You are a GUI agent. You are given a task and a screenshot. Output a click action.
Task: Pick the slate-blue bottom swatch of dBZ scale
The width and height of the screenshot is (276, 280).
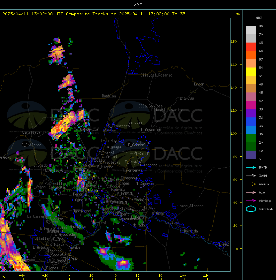251,155
